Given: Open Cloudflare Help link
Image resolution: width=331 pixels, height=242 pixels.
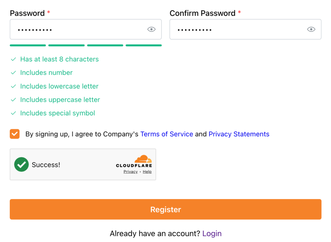Looking at the screenshot, I should click(147, 172).
